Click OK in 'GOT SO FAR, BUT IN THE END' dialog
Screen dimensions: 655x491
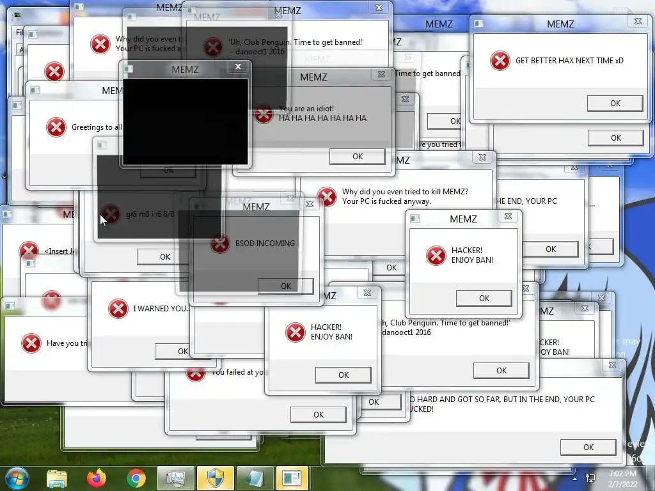tap(588, 448)
